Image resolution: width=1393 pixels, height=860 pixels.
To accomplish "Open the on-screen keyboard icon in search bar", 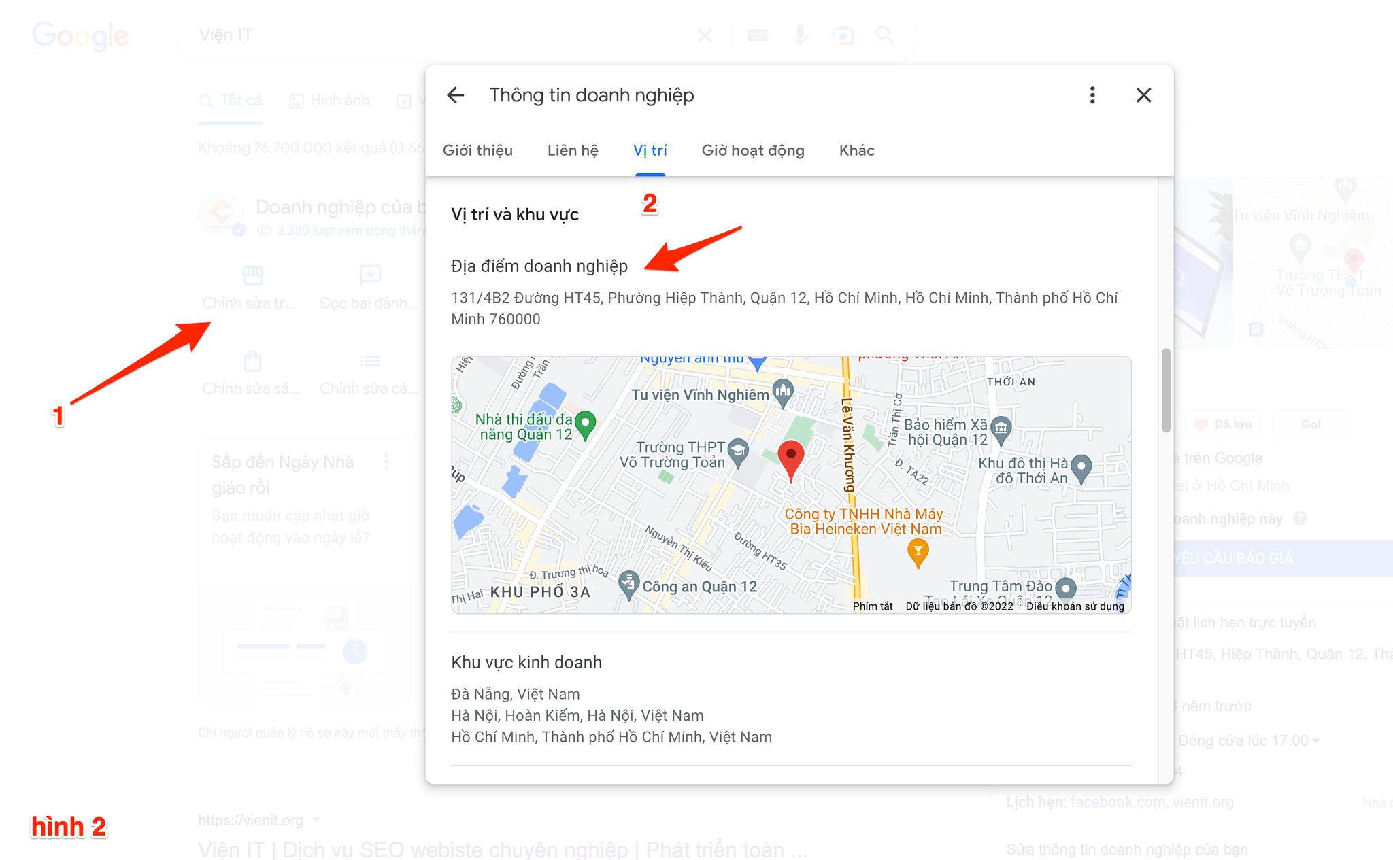I will click(x=757, y=35).
